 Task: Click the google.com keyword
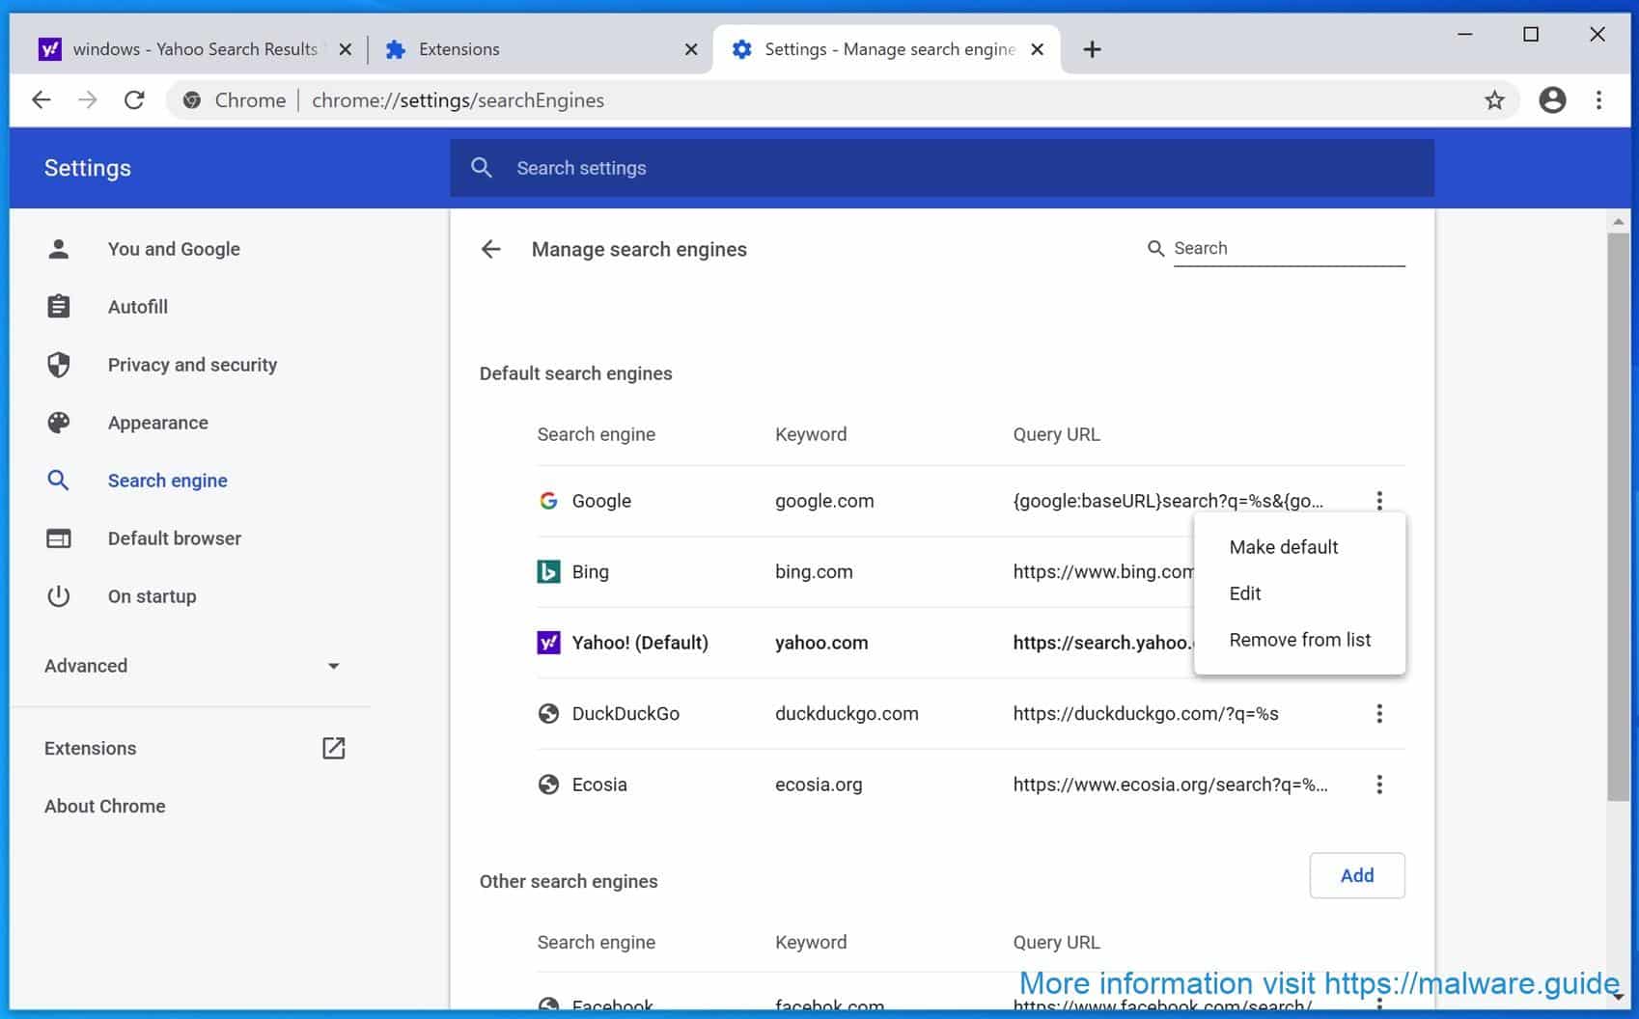(824, 501)
